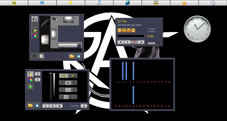The image size is (227, 121).
Task: Select option 3 in the numbered row
Action: 74,90
